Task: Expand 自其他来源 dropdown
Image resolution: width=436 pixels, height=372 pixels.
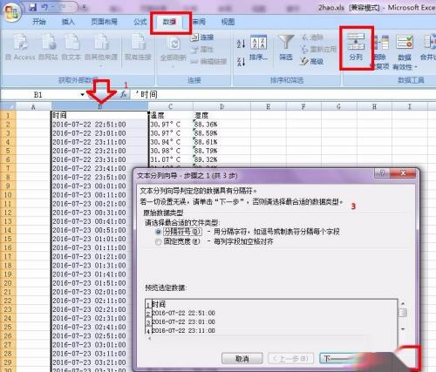Action: (101, 67)
